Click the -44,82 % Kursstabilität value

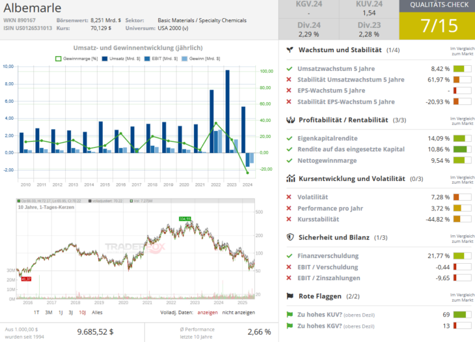point(437,220)
